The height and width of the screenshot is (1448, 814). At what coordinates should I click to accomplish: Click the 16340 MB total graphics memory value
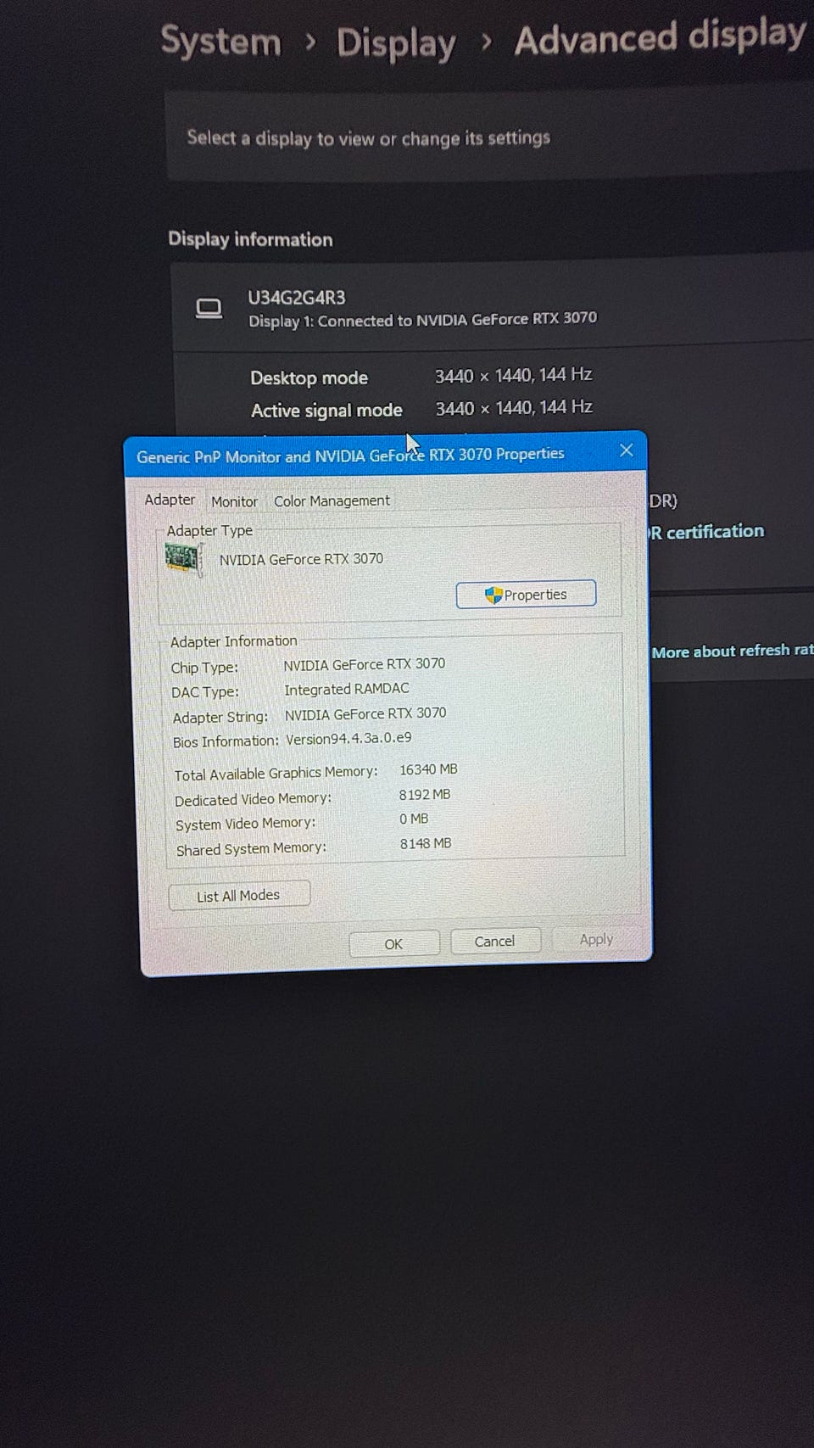point(428,769)
